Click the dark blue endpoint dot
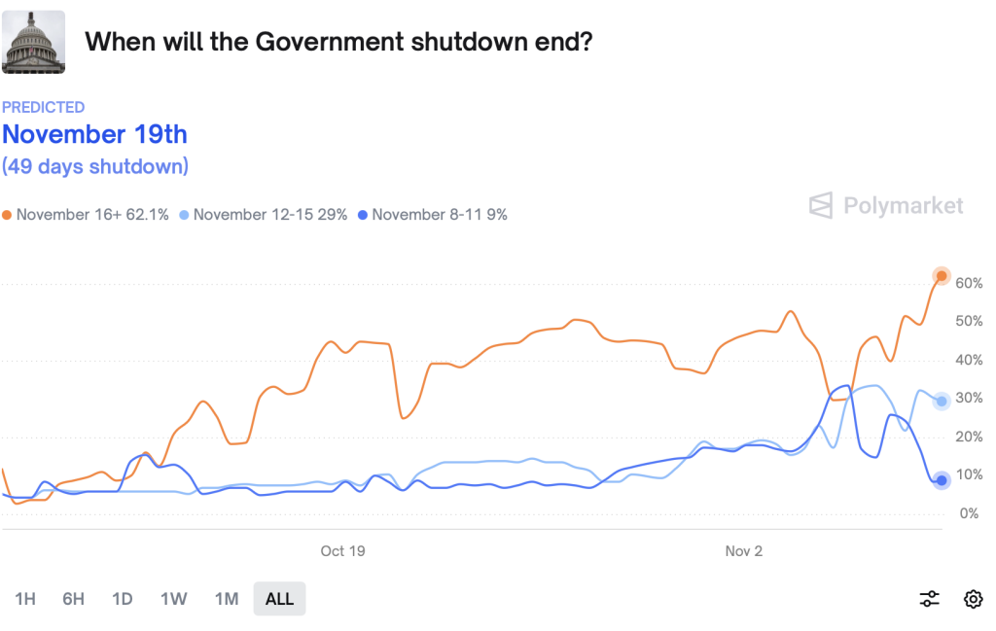996x631 pixels. 941,480
